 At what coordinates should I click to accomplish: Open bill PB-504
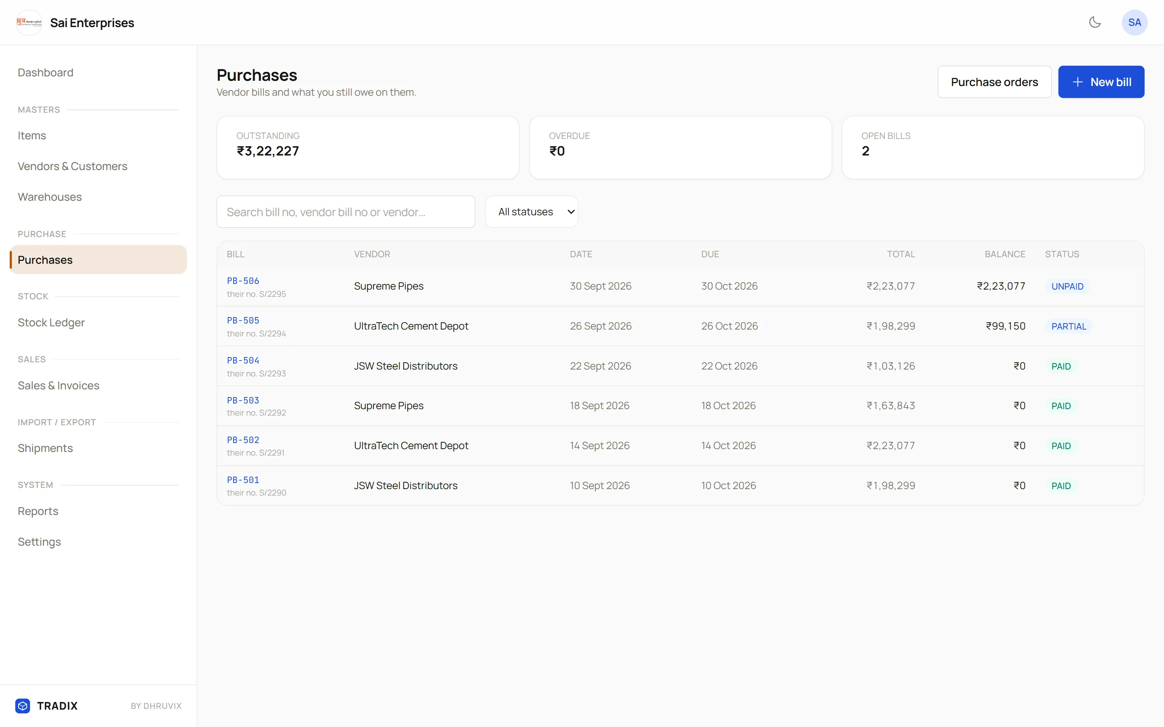click(x=243, y=361)
